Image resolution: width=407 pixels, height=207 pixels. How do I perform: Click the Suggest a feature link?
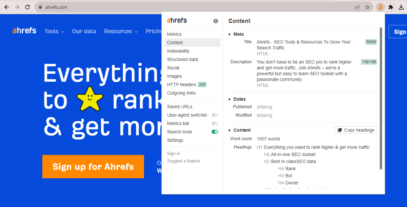click(x=183, y=161)
